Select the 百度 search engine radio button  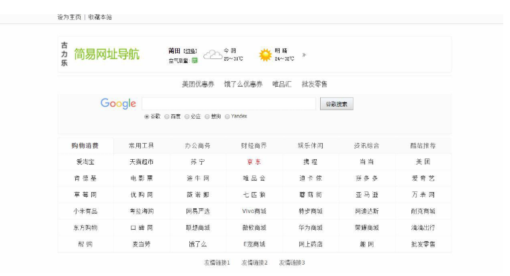point(167,116)
